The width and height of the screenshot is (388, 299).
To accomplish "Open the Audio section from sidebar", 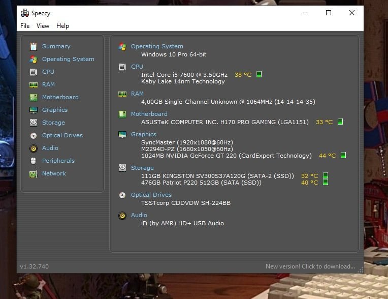I will click(50, 148).
